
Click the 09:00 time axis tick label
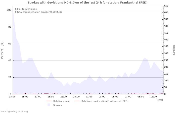(x=141, y=96)
